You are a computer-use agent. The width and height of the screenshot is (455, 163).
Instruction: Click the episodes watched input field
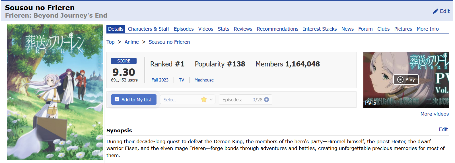[x=254, y=100]
